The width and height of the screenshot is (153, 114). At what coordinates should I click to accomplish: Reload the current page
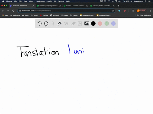(13, 11)
